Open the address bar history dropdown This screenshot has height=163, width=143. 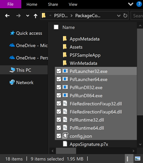pyautogui.click(x=119, y=16)
